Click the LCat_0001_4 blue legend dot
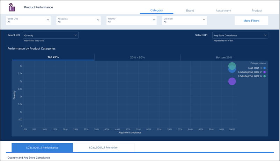The image size is (280, 161). [265, 68]
